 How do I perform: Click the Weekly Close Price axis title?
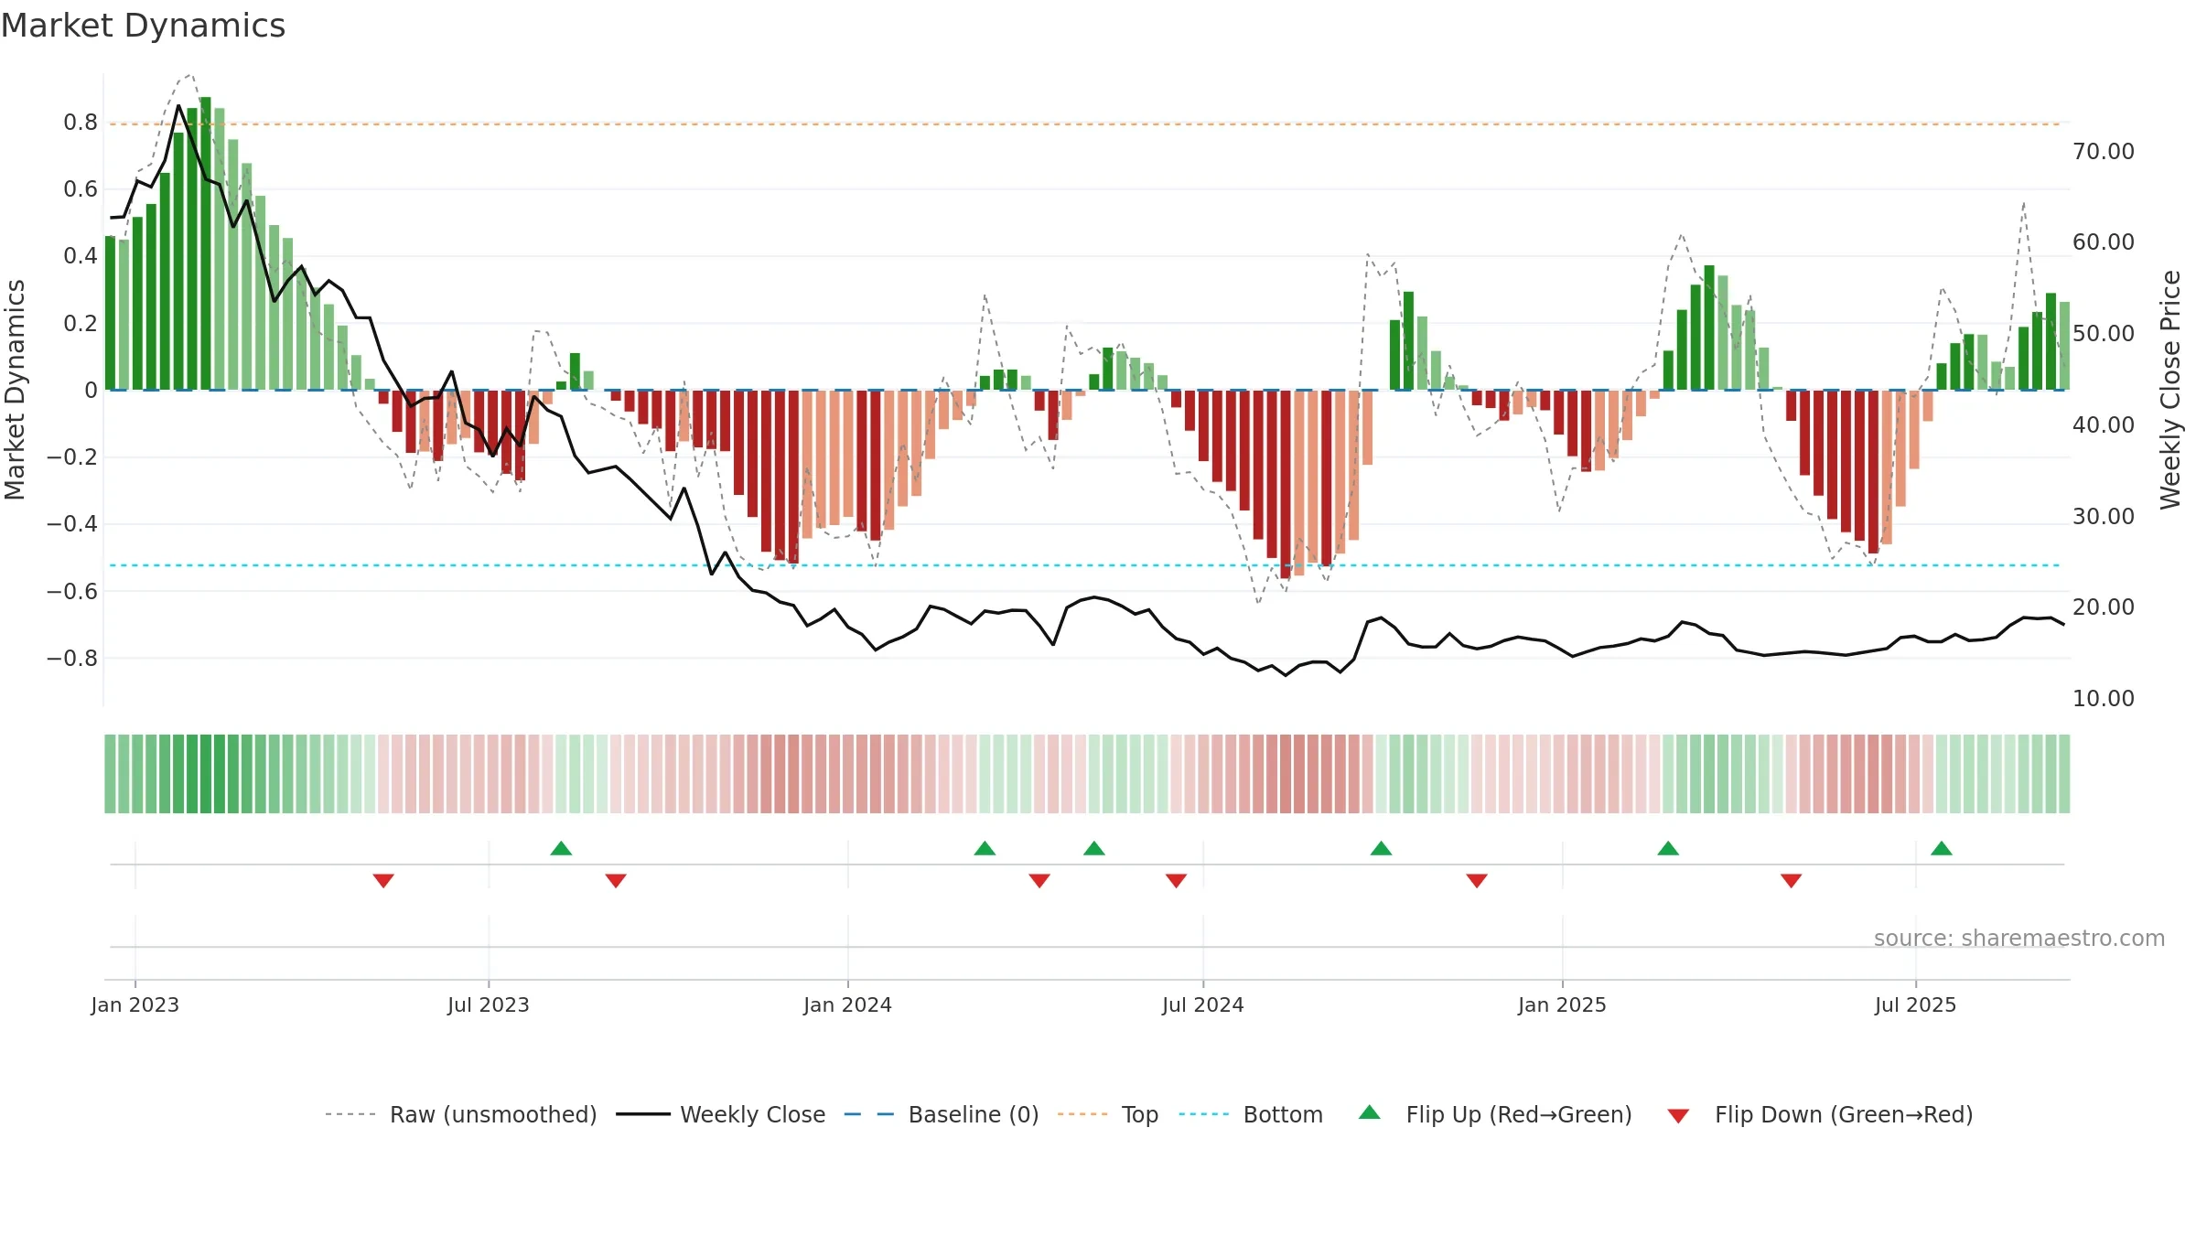2170,390
